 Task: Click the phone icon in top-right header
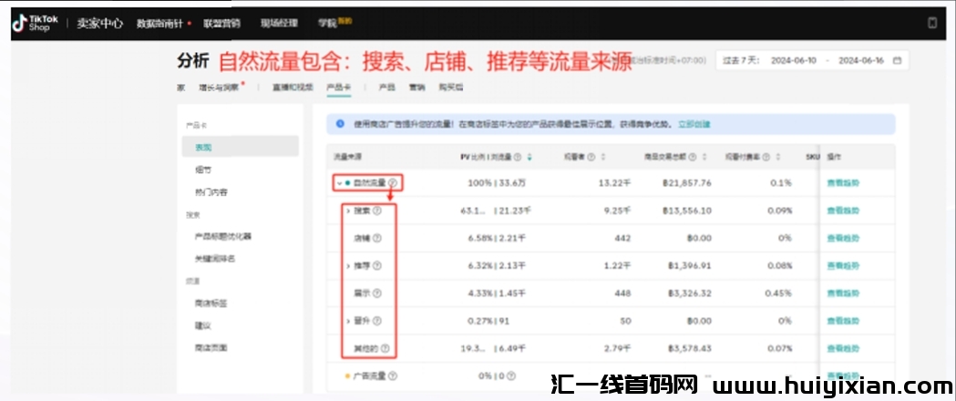(x=932, y=23)
